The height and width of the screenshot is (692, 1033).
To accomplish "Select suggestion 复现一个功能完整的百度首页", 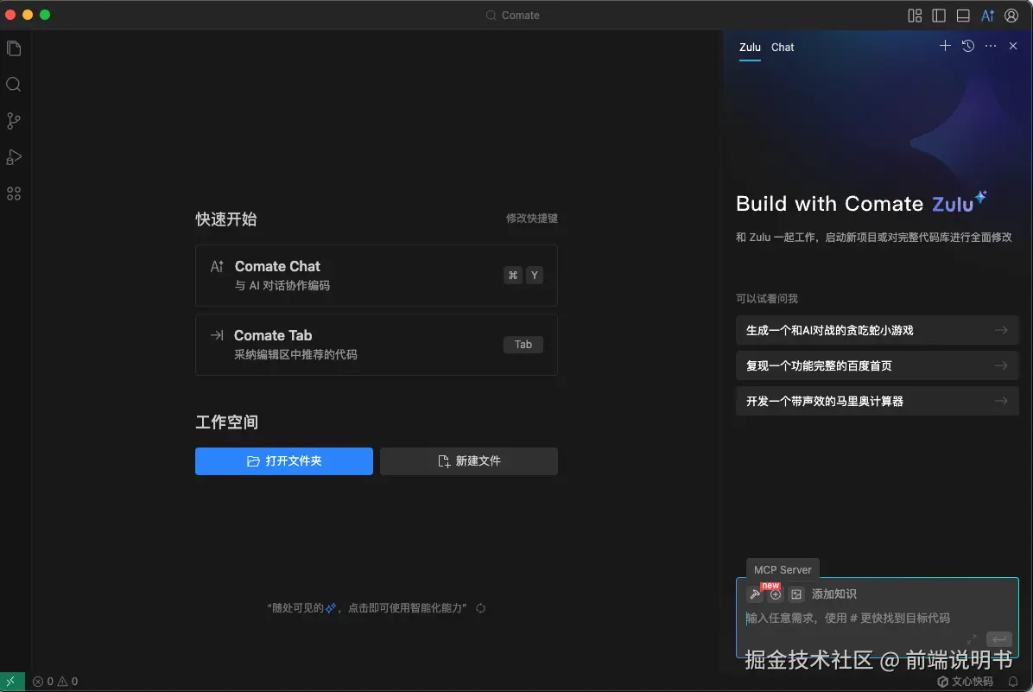I will pyautogui.click(x=877, y=365).
